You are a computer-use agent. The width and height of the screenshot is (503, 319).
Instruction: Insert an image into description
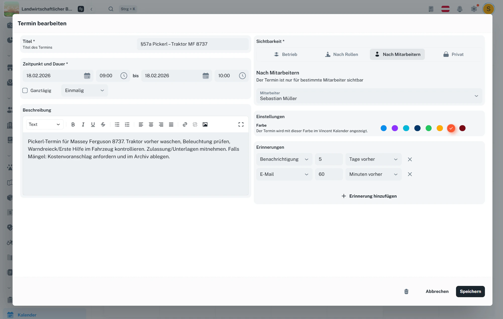(x=205, y=124)
